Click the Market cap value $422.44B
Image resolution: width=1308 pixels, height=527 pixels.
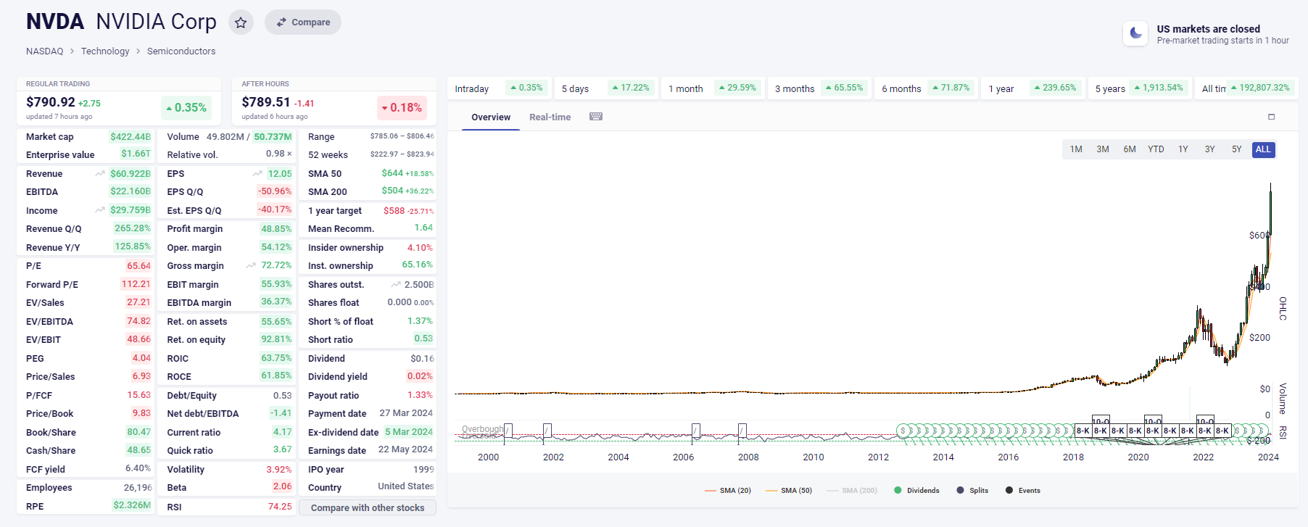(131, 137)
